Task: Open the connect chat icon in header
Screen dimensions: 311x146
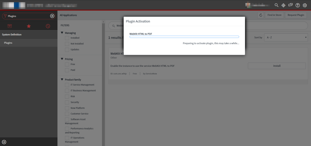Action: 291,5
